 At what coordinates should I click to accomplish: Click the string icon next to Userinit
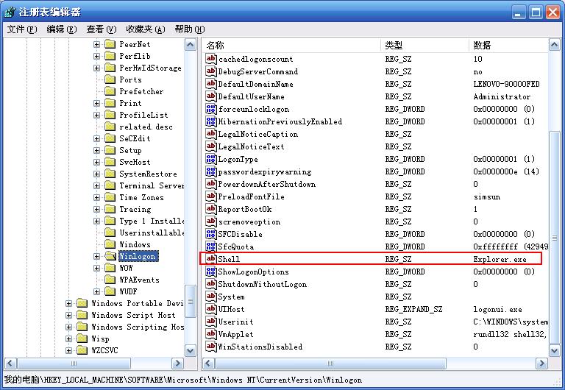coord(211,322)
